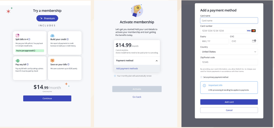
Task: Click the info icon in the pre-approved badge
Action: [34, 51]
